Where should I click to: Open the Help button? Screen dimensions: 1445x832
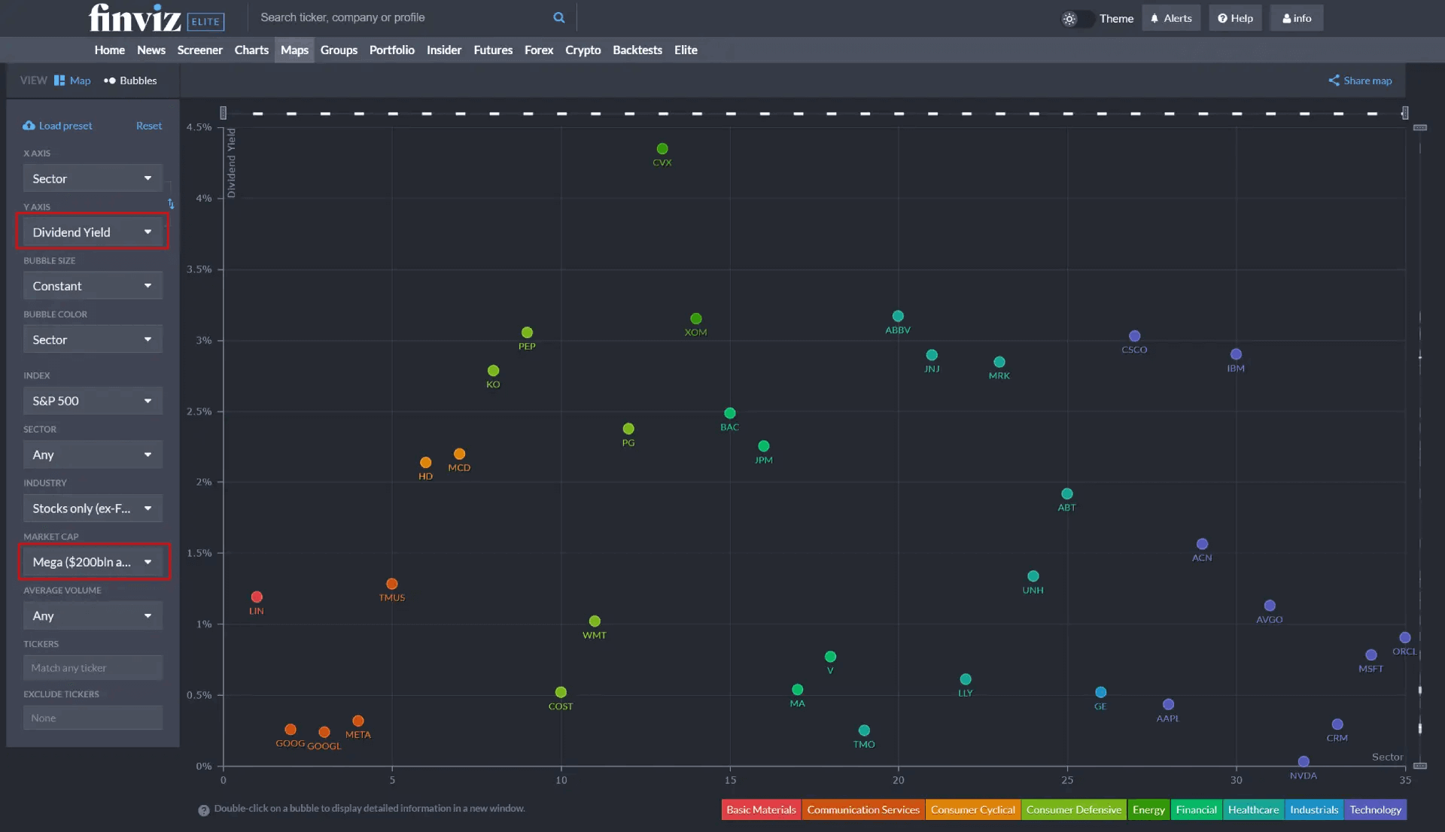[x=1235, y=18]
